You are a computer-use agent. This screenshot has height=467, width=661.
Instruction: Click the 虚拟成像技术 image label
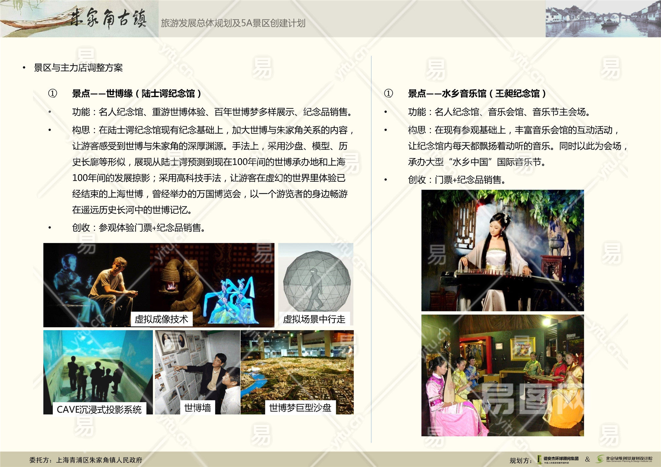coord(161,319)
